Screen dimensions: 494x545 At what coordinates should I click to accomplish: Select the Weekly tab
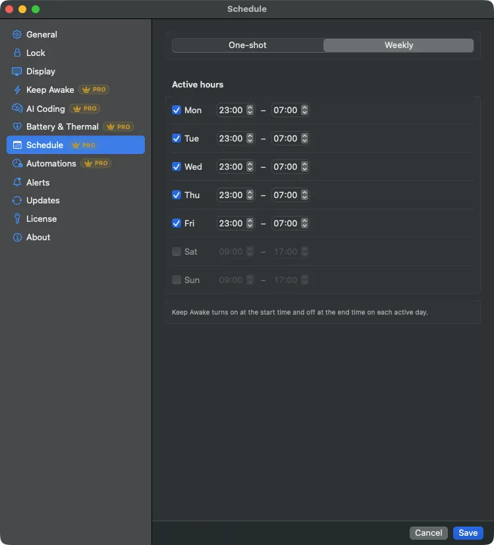click(x=398, y=45)
